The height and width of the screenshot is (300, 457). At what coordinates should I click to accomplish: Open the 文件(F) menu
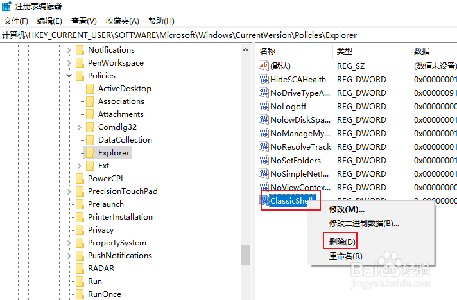pyautogui.click(x=16, y=21)
